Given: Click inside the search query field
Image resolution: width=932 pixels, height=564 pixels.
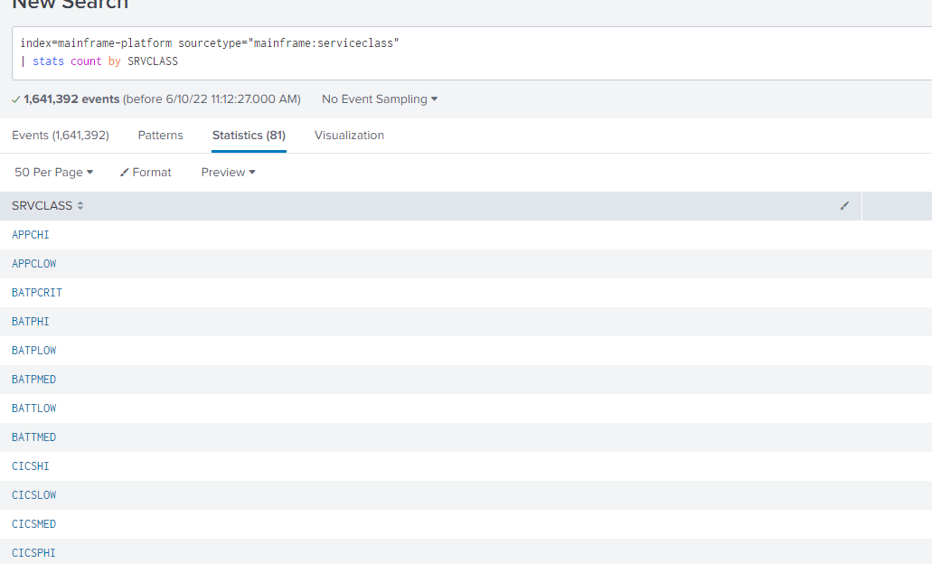Looking at the screenshot, I should [x=362, y=51].
